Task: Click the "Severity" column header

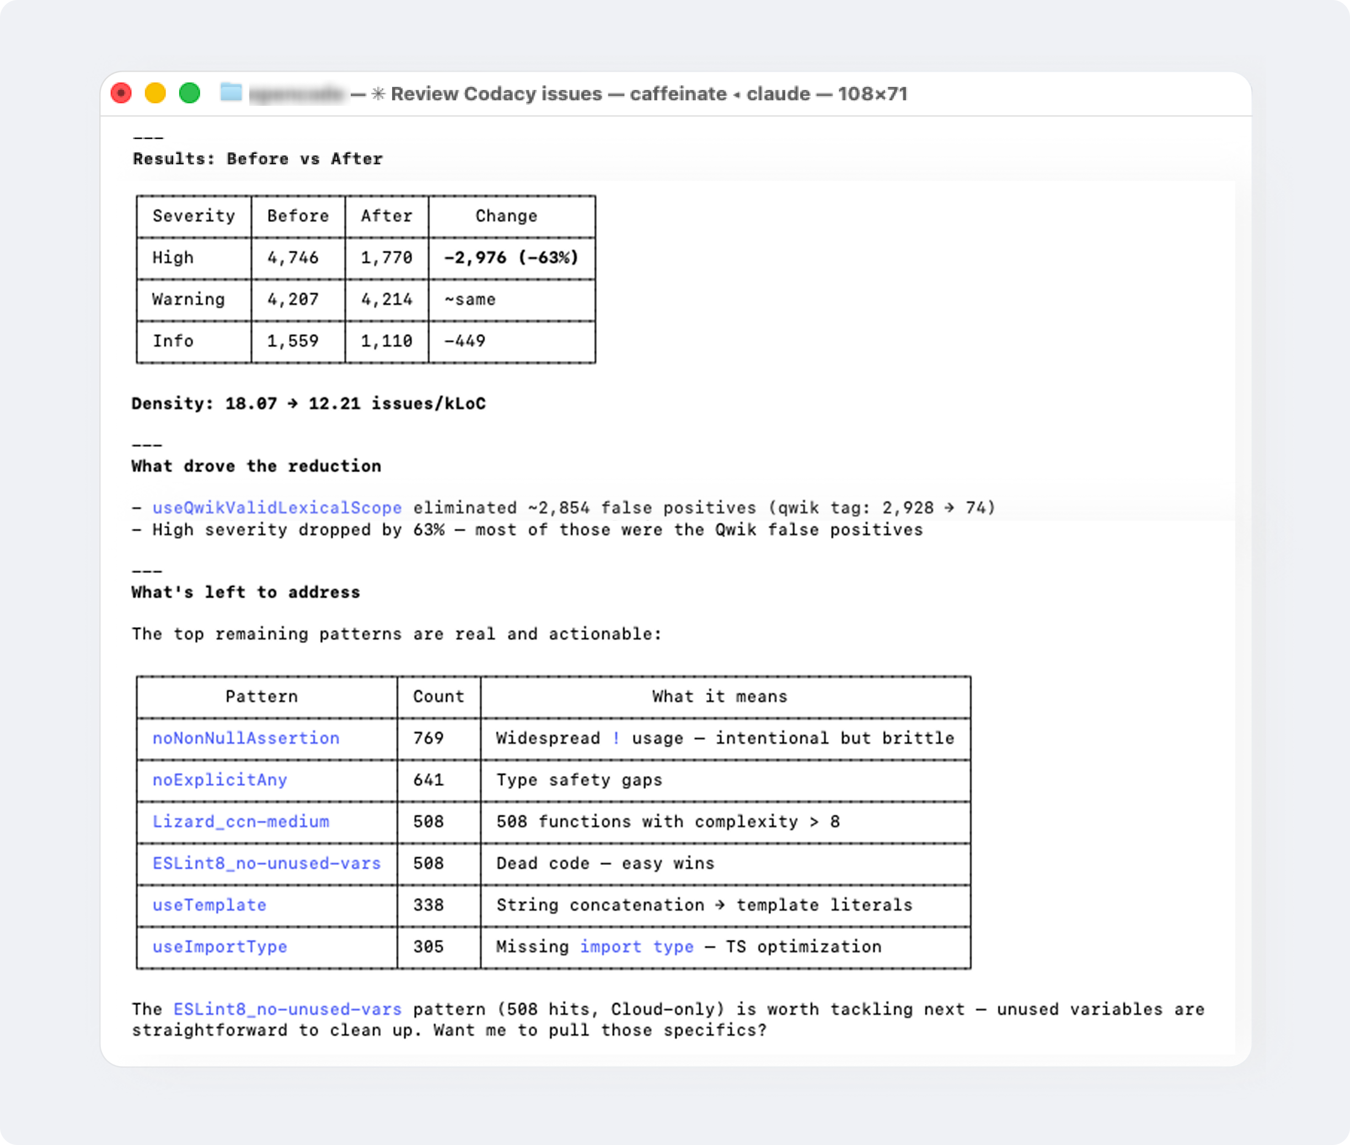Action: (194, 216)
